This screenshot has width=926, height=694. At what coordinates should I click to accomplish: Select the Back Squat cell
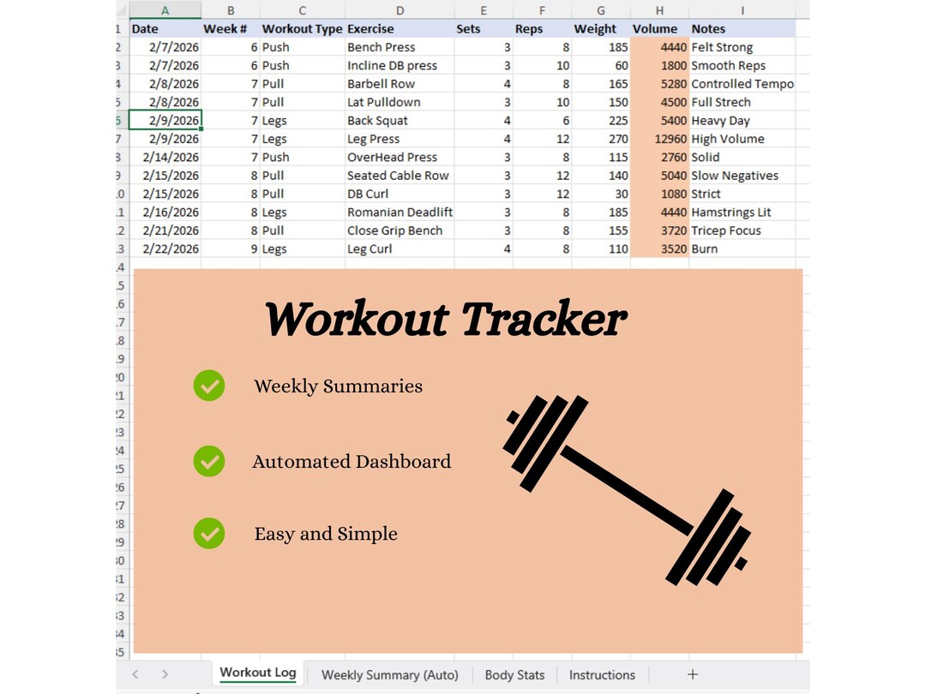[x=400, y=121]
